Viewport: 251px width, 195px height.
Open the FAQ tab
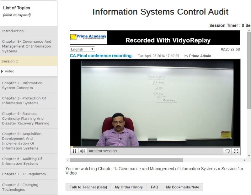(154, 187)
